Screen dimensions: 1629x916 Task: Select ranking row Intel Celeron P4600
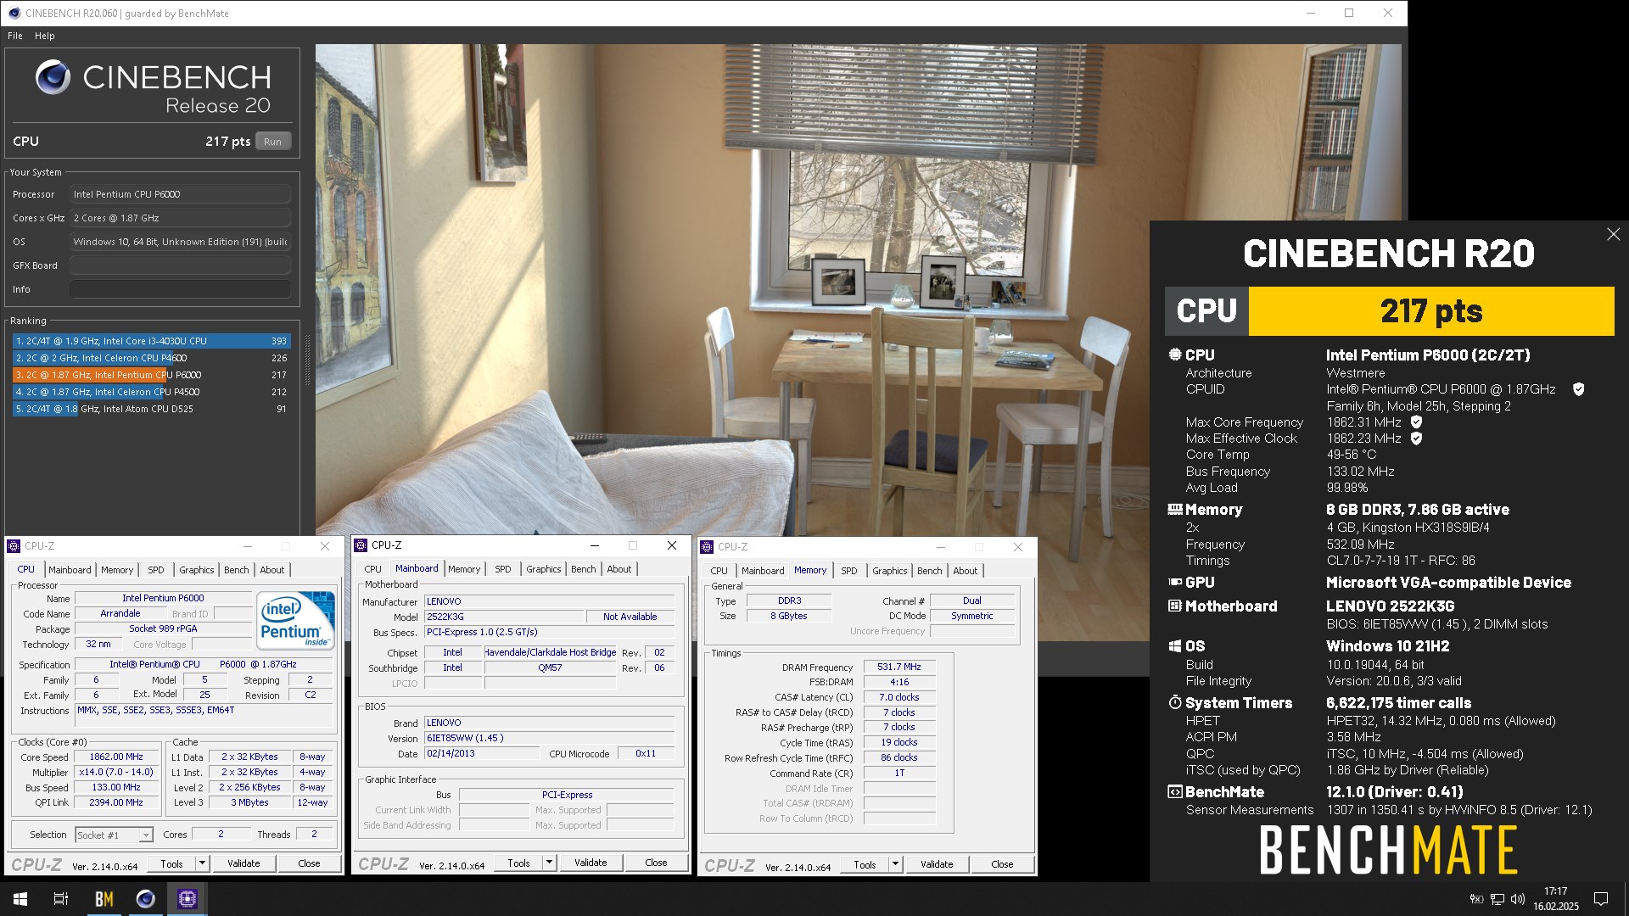[152, 358]
